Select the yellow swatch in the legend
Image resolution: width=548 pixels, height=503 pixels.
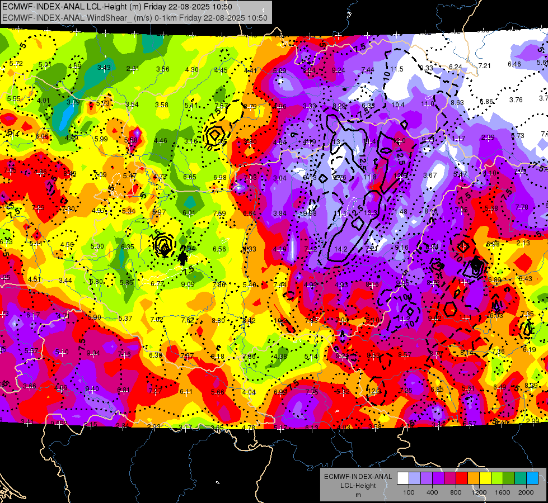485,478
